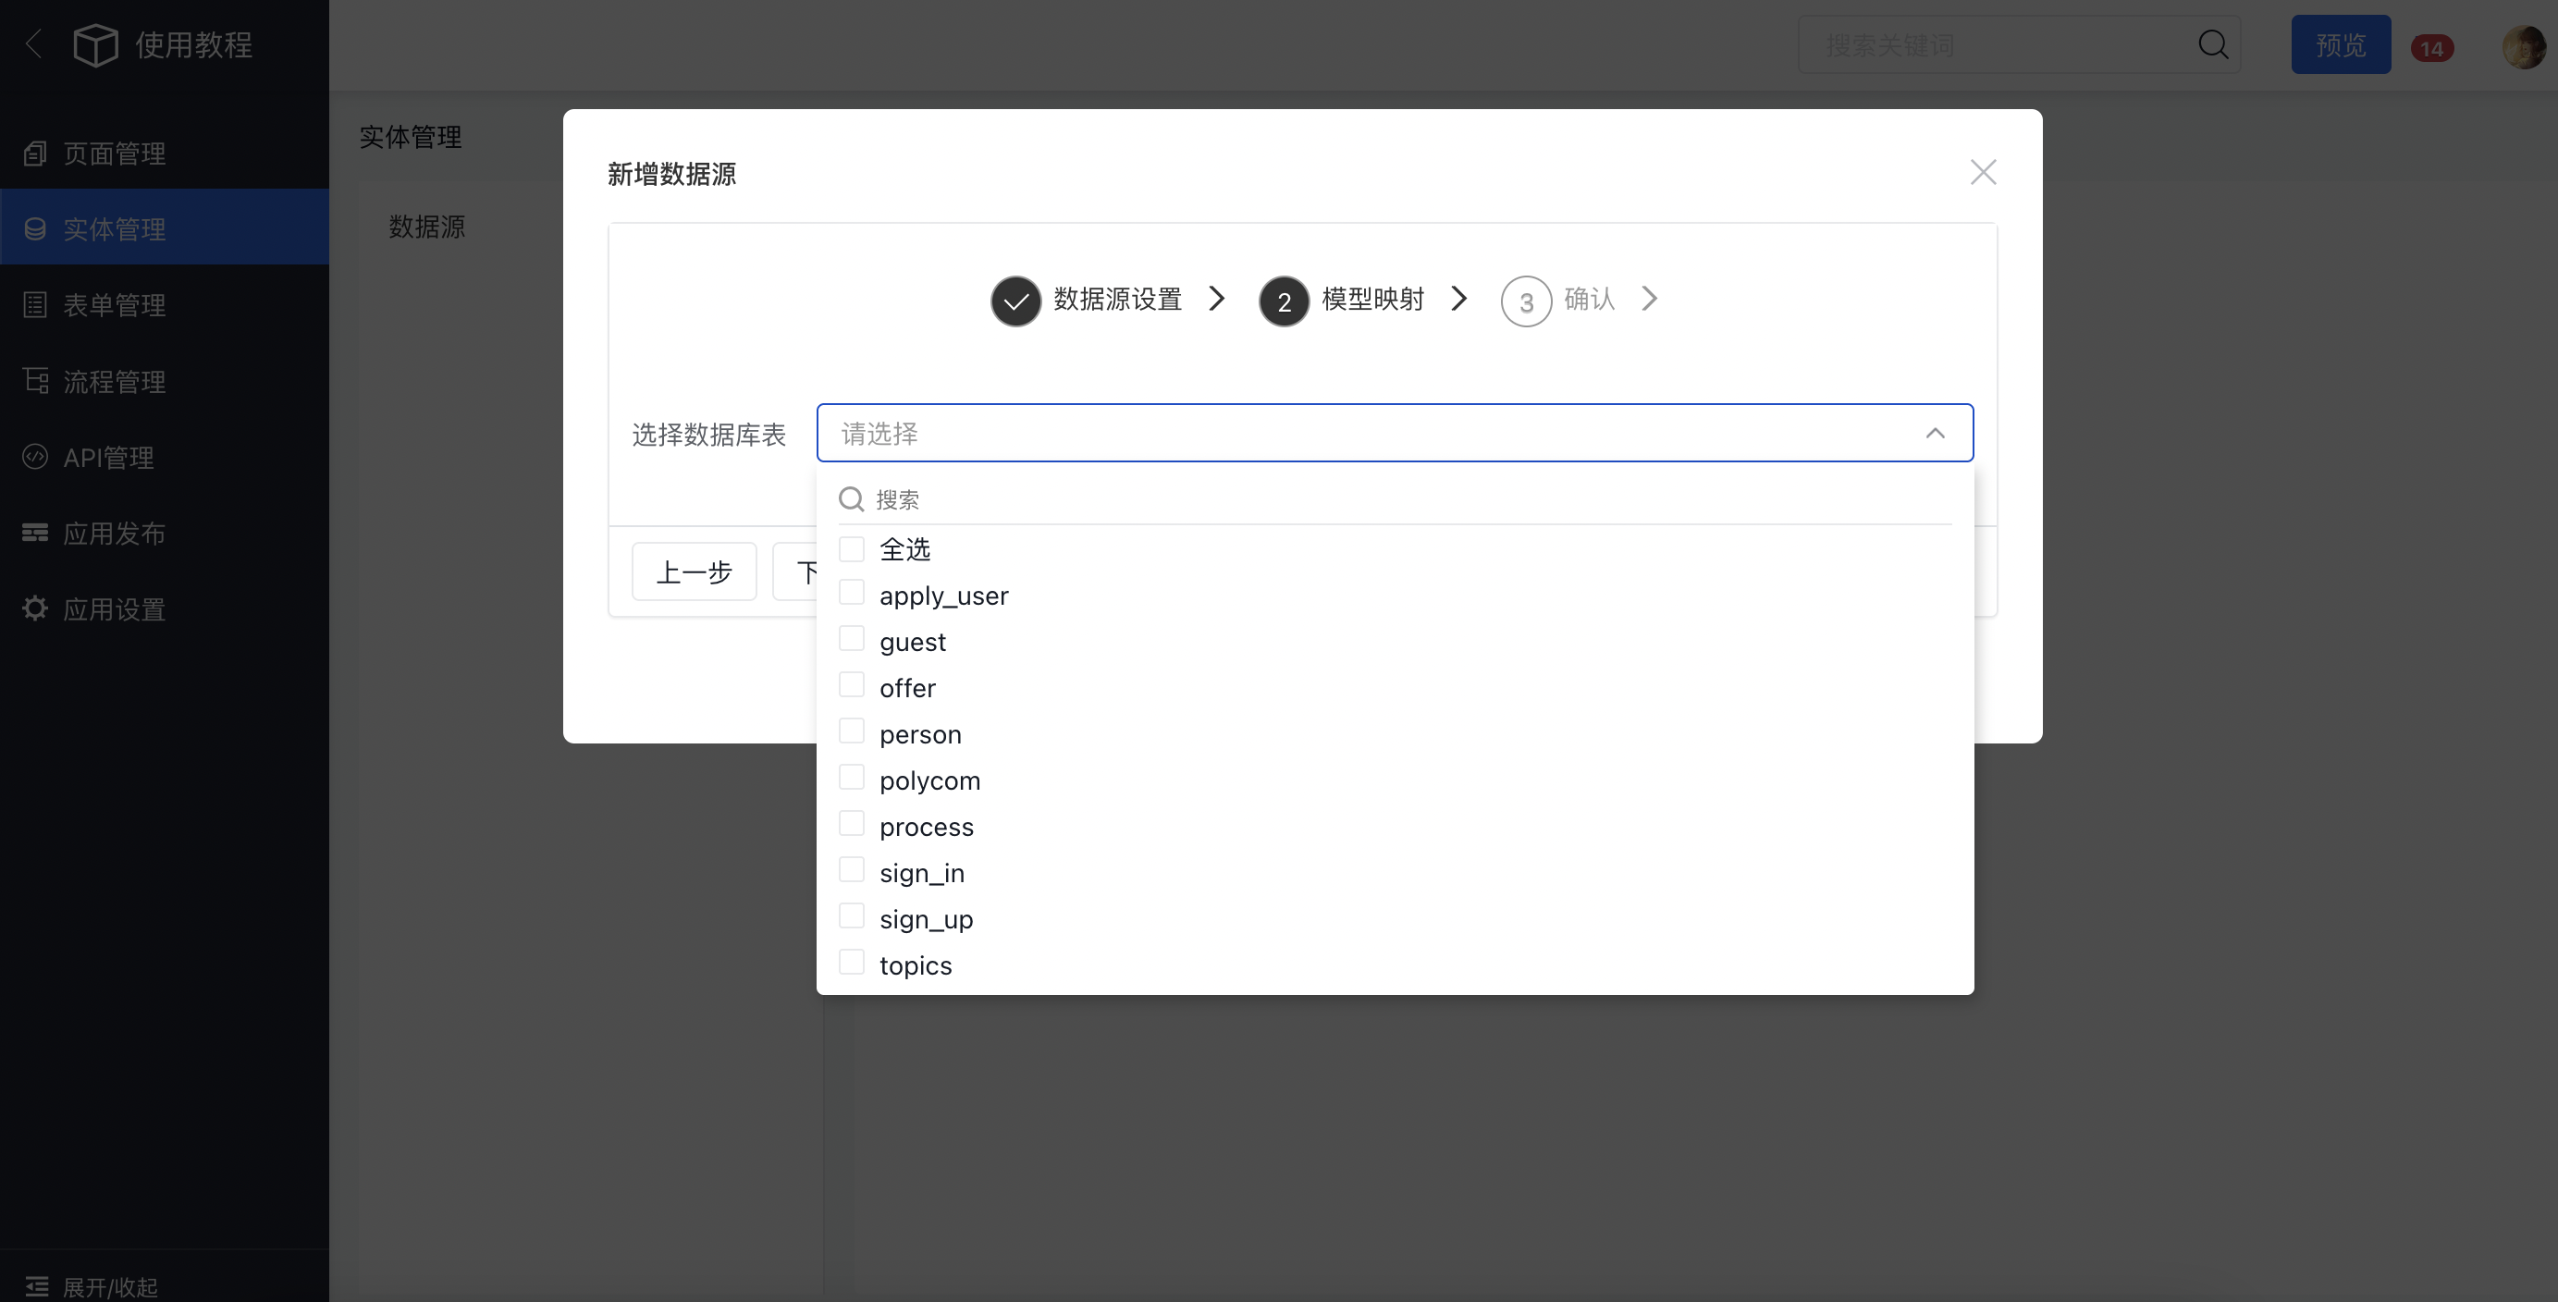Click the 实体管理 database icon
Viewport: 2558px width, 1302px height.
(x=35, y=229)
